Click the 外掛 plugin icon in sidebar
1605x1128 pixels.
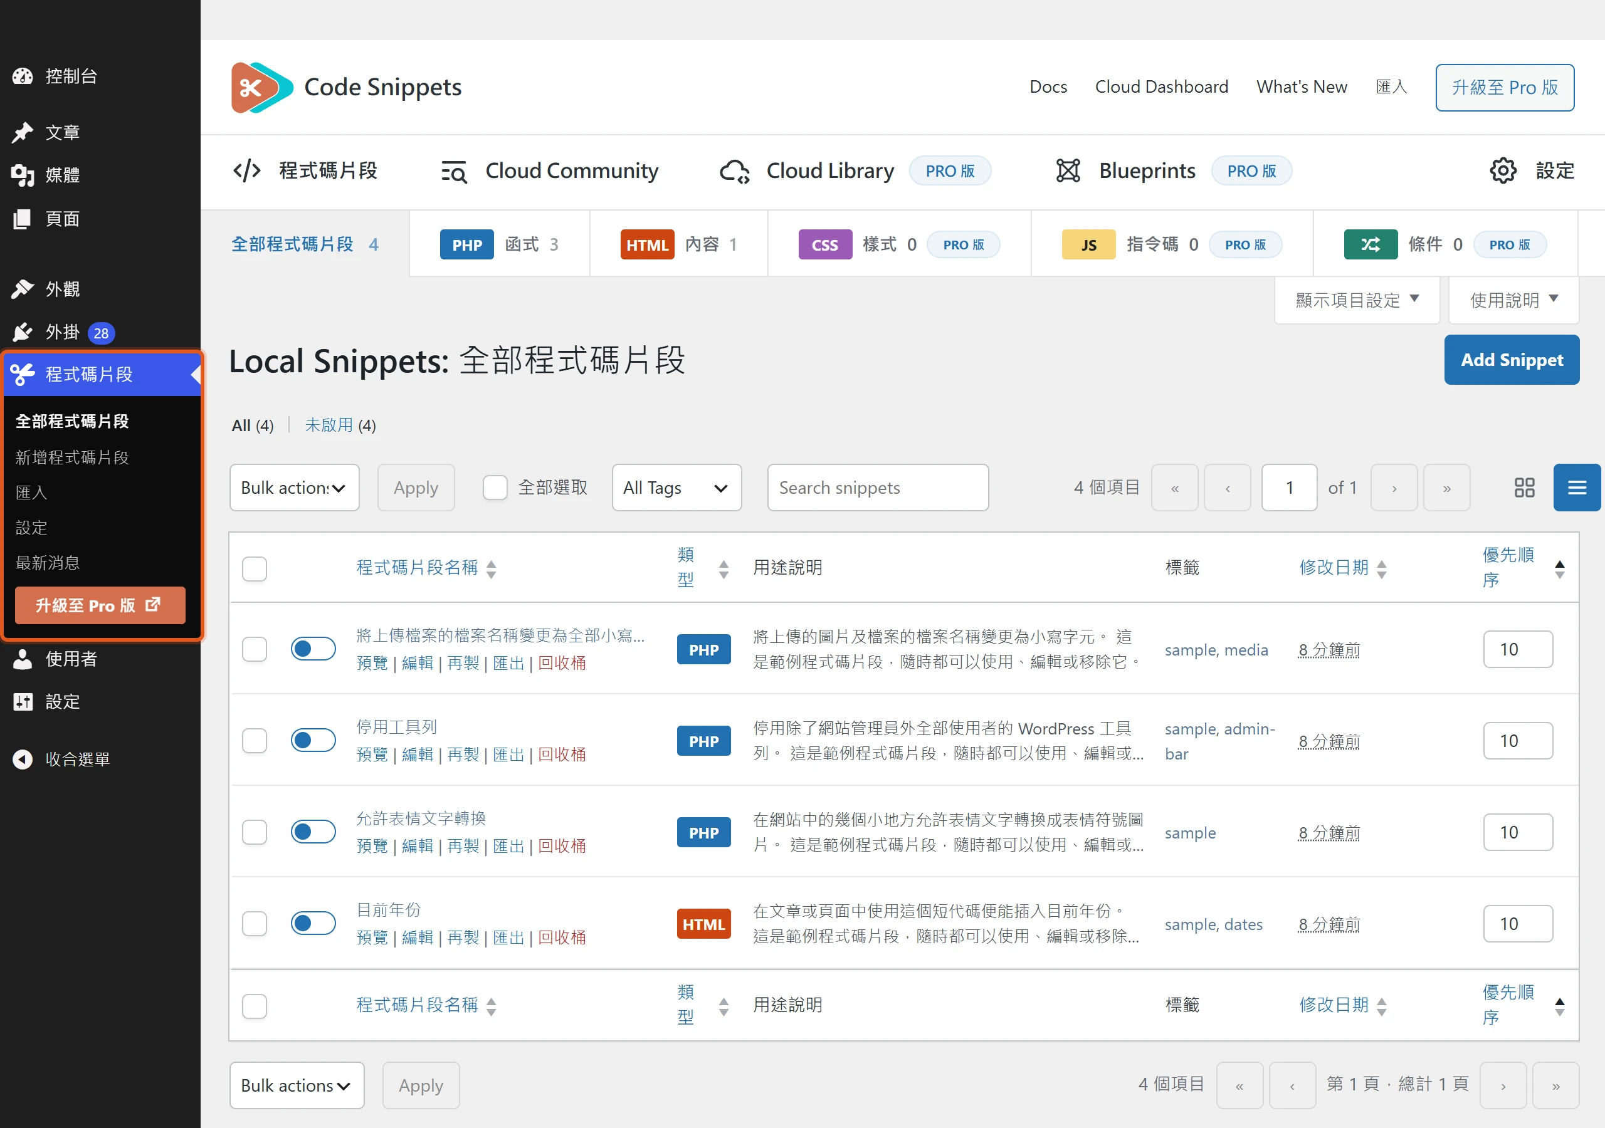tap(23, 332)
